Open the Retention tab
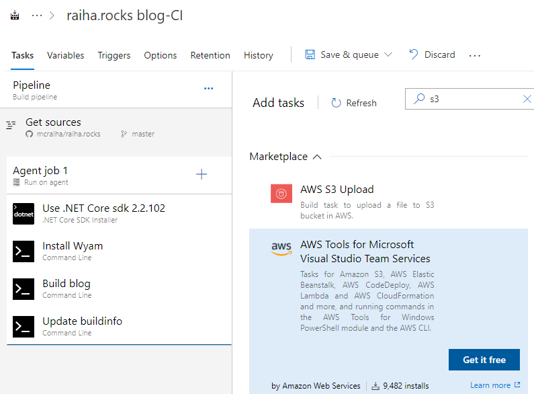 click(210, 55)
